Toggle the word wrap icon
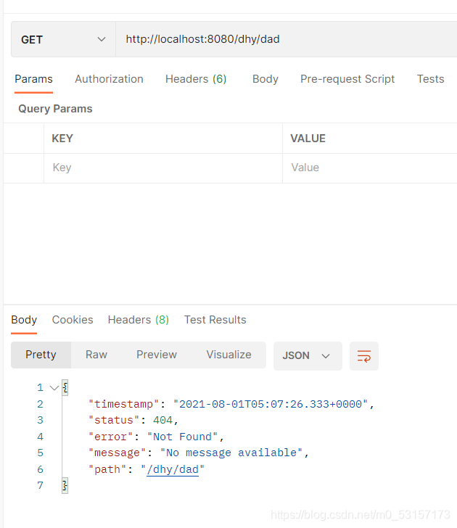 coord(364,356)
